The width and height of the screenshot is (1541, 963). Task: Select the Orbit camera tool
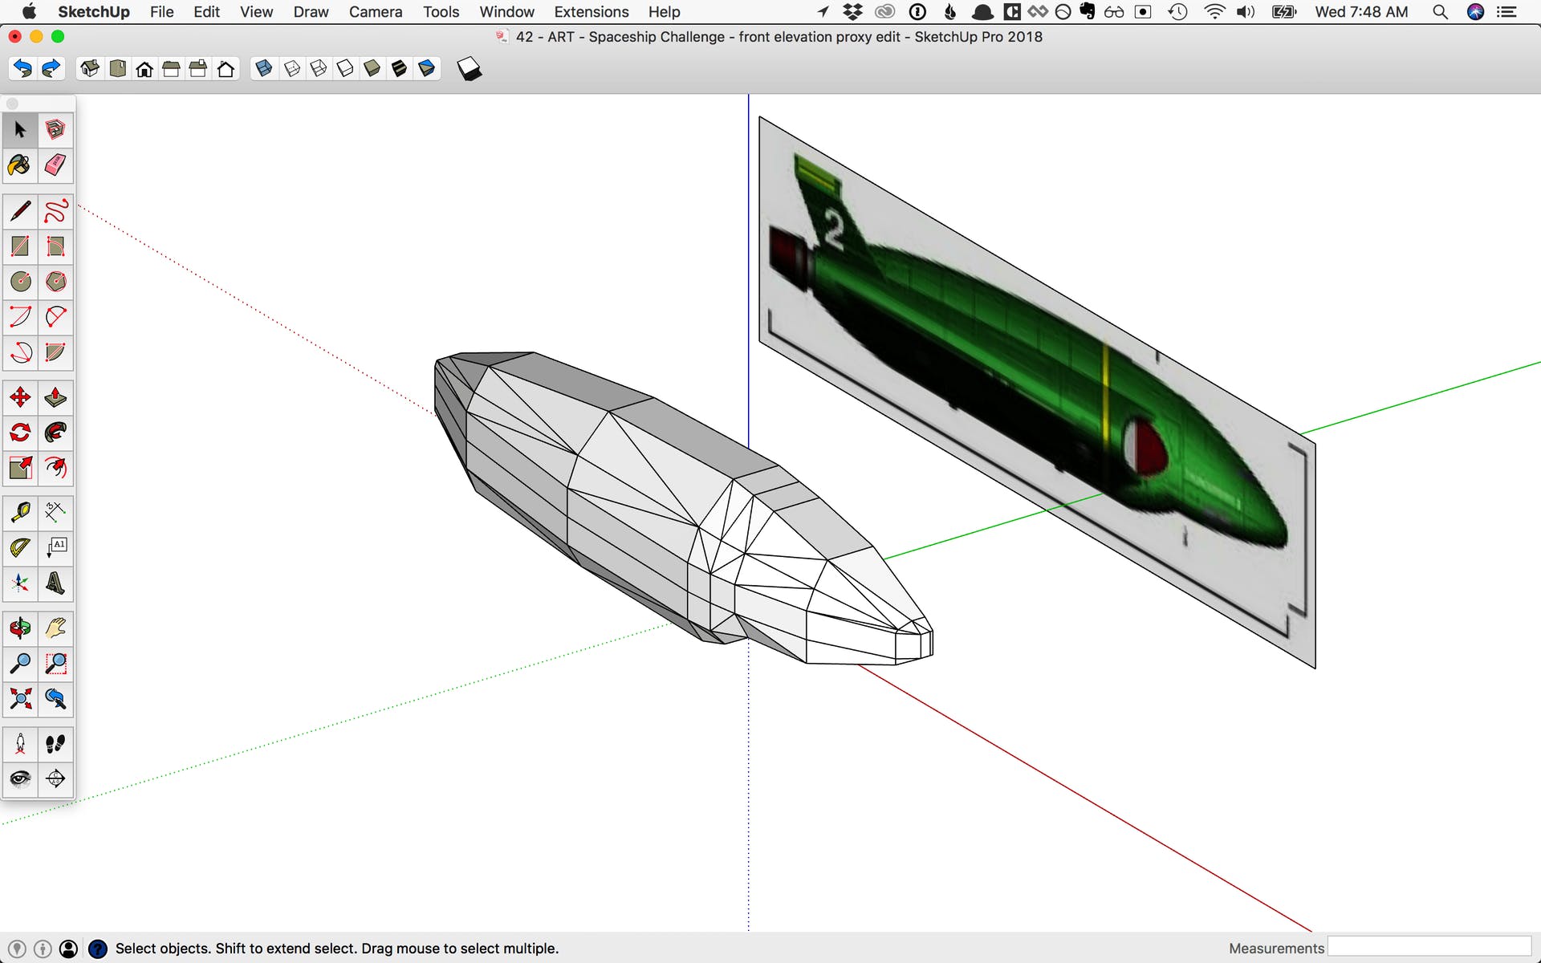(x=20, y=628)
